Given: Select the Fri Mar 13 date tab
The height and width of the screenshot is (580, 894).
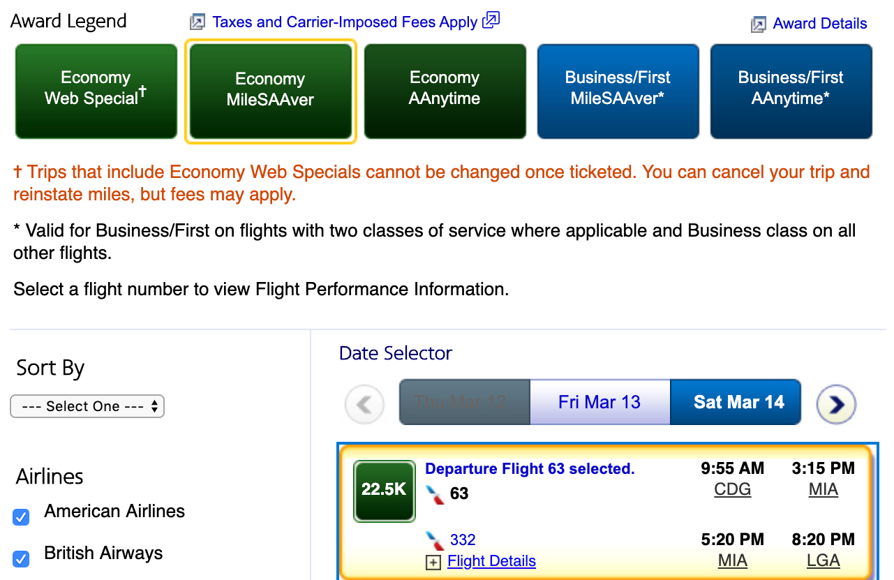Looking at the screenshot, I should coord(599,403).
